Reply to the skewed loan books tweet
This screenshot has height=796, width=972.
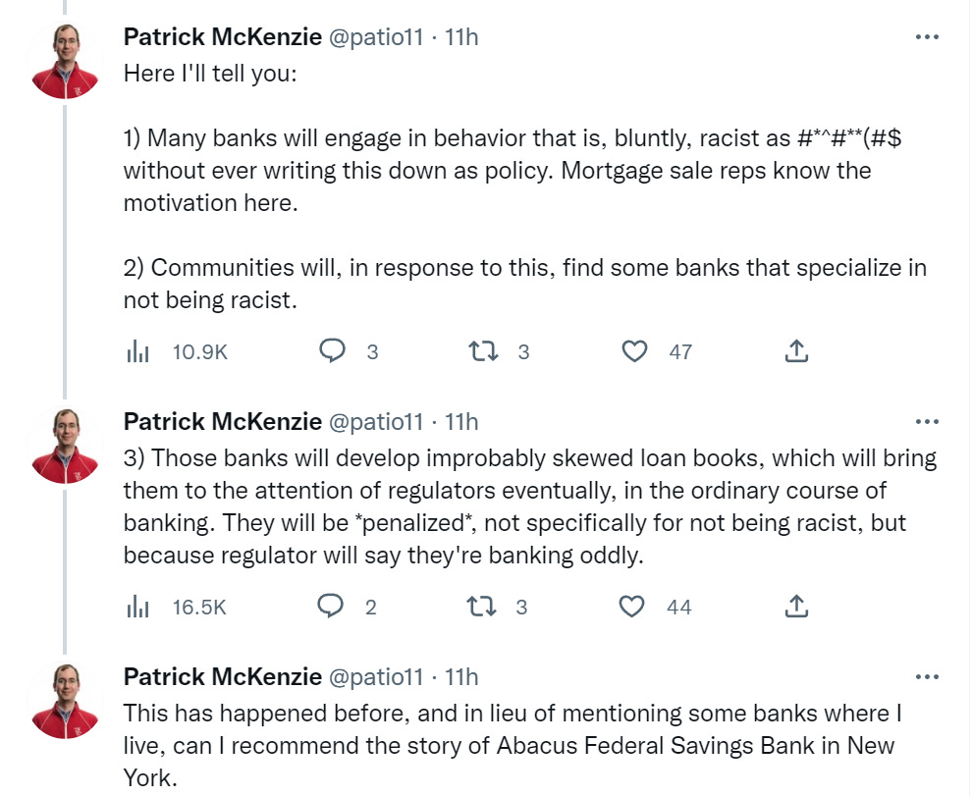pos(332,607)
